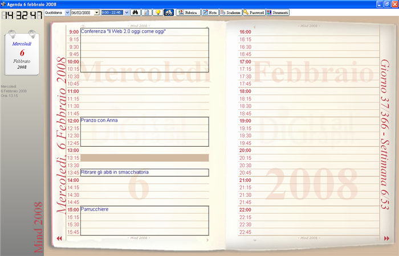Select the Parrucchiere appointment
Viewport: 399px width, 256px height.
(x=145, y=221)
